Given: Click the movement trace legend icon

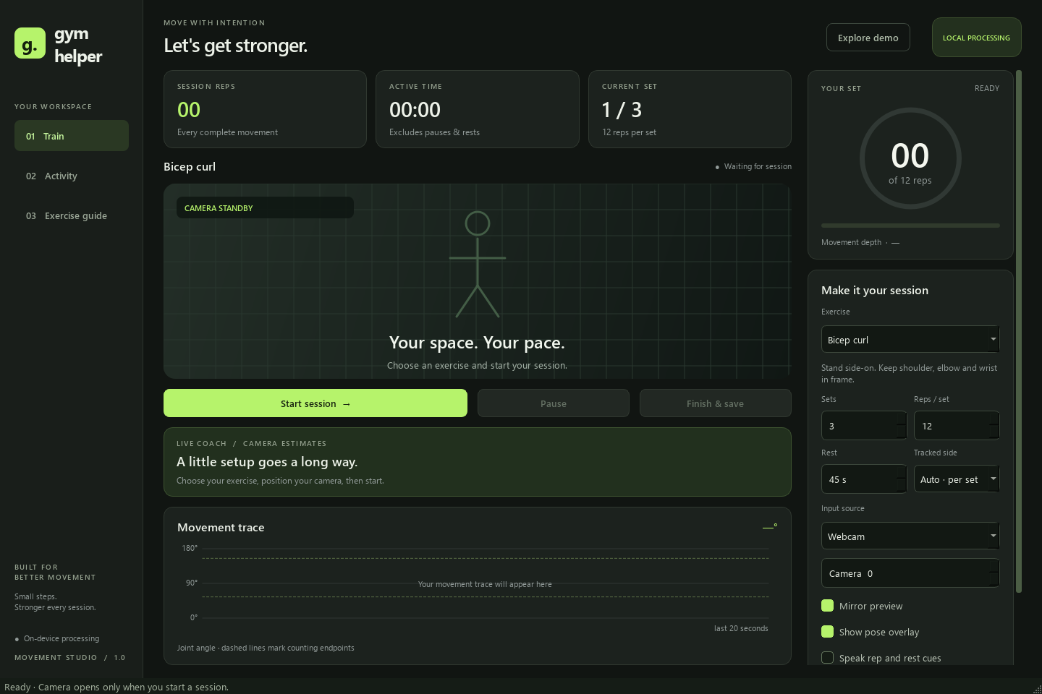Looking at the screenshot, I should tap(770, 527).
